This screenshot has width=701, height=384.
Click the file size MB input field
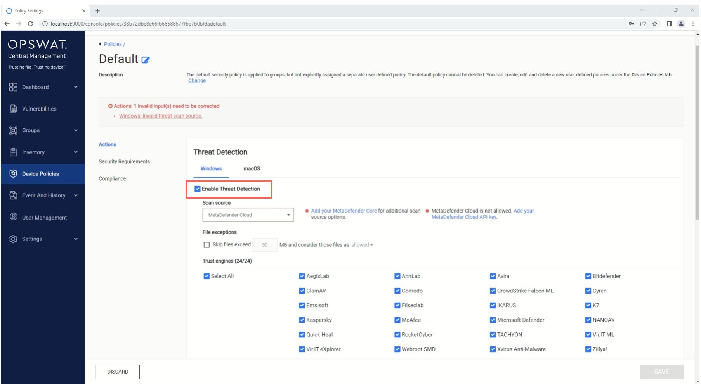tap(265, 245)
